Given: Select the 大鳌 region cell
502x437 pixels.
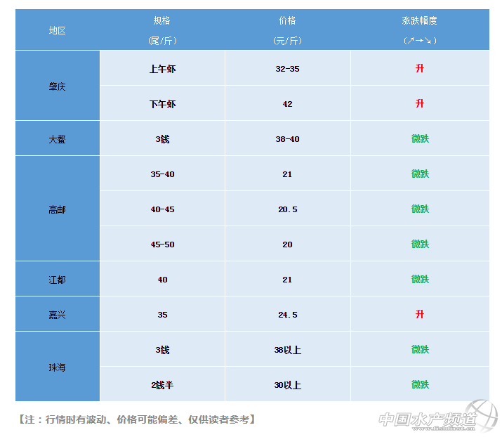Looking at the screenshot, I should tap(58, 139).
